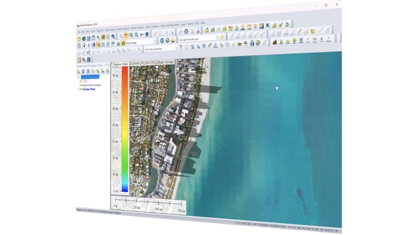Click the sun-shaped lighting settings icon
The image size is (418, 235).
tap(167, 41)
